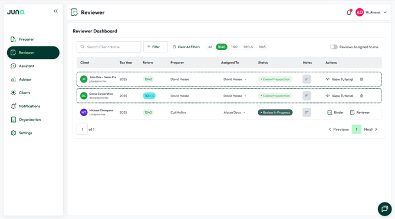Click the Juno logo
Image resolution: width=395 pixels, height=219 pixels.
coord(16,12)
